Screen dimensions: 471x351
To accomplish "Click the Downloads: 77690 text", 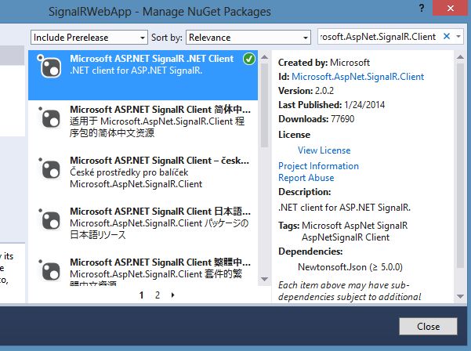I will tap(317, 119).
